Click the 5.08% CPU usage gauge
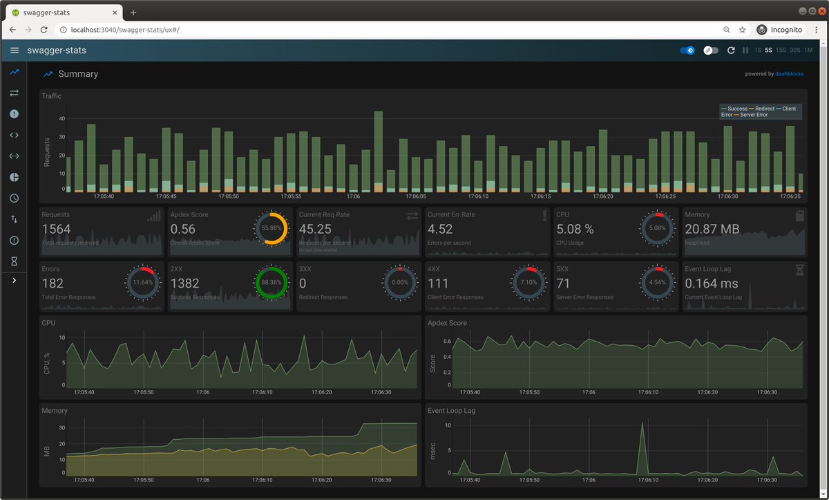This screenshot has height=500, width=829. 657,228
